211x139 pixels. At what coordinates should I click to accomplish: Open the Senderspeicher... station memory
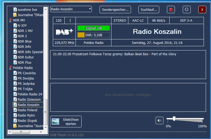pyautogui.click(x=115, y=10)
